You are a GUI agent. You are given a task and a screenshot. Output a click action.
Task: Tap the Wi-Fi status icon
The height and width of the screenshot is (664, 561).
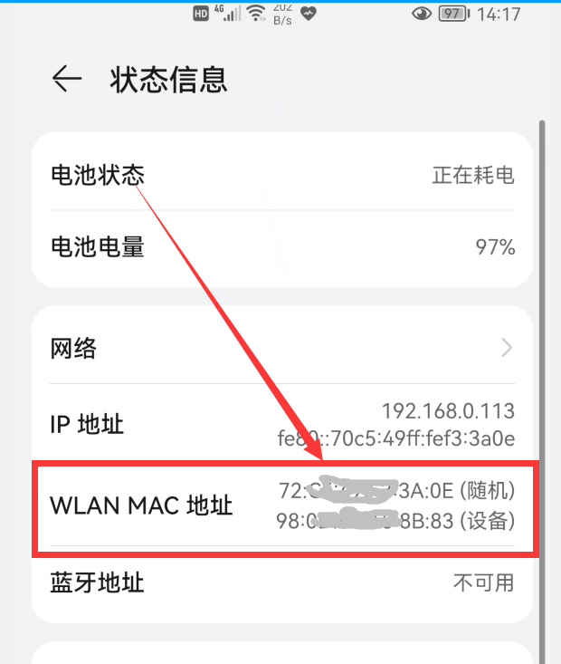click(x=256, y=13)
